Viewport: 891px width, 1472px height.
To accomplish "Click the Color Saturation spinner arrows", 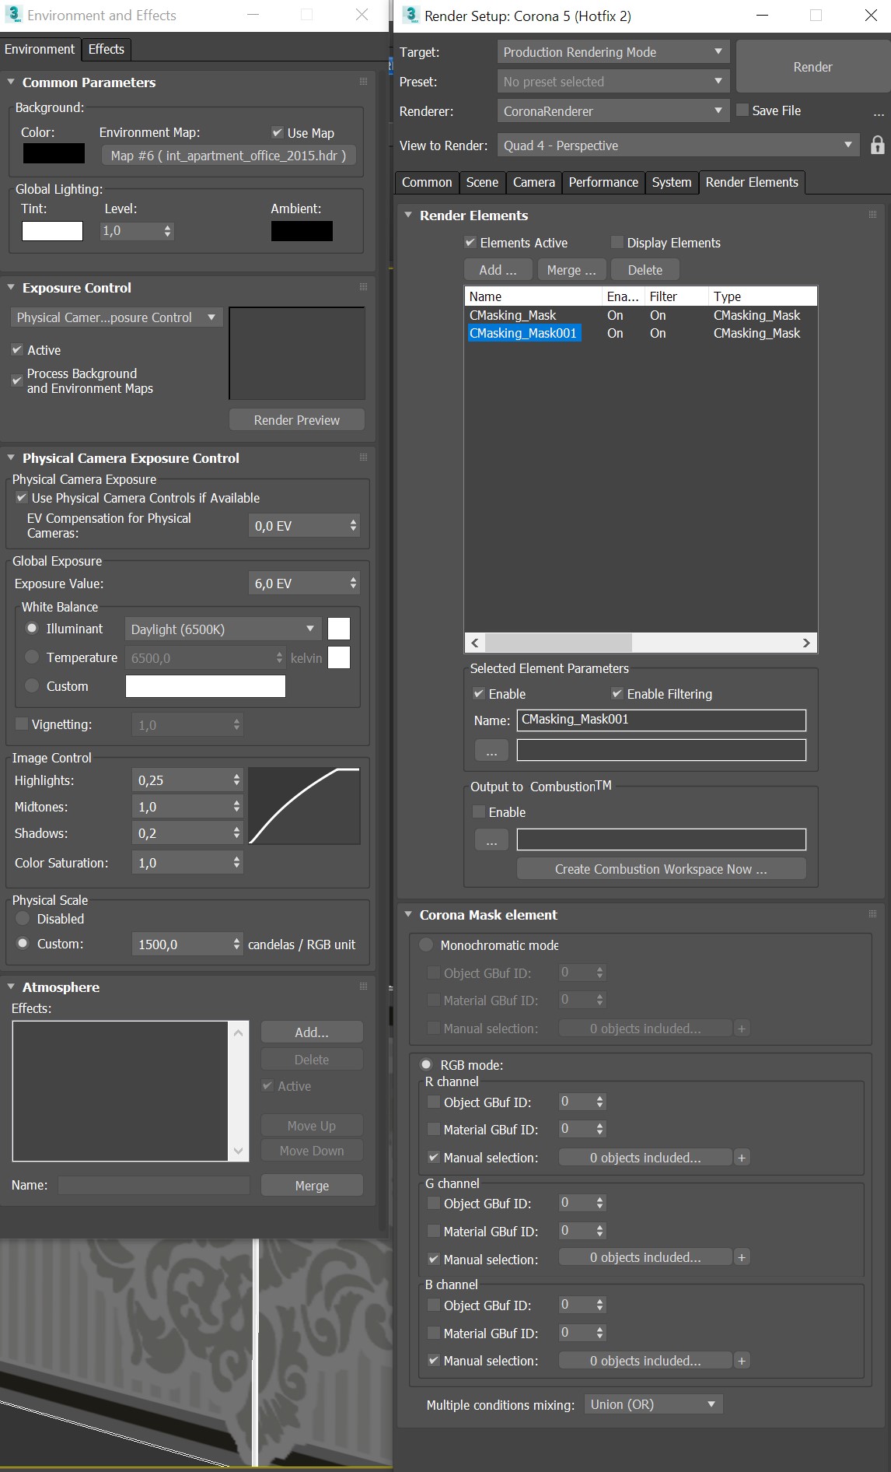I will click(236, 862).
